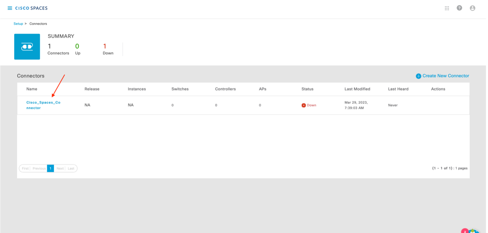Click the 1 pages count text
The width and height of the screenshot is (488, 233).
click(x=461, y=168)
